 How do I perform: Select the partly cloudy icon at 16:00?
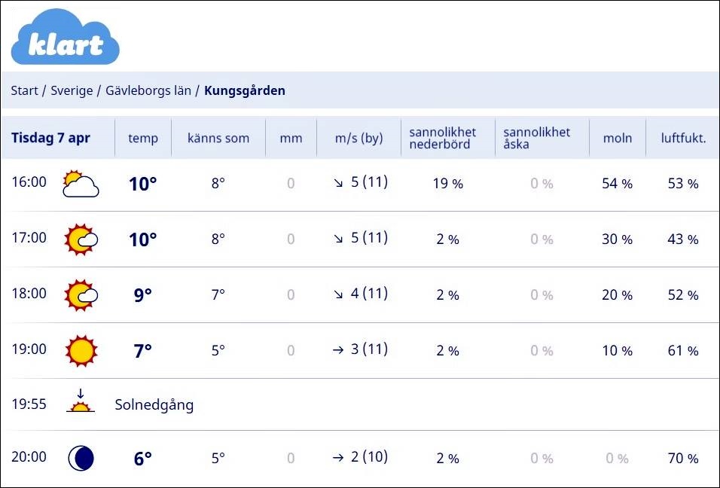(81, 184)
